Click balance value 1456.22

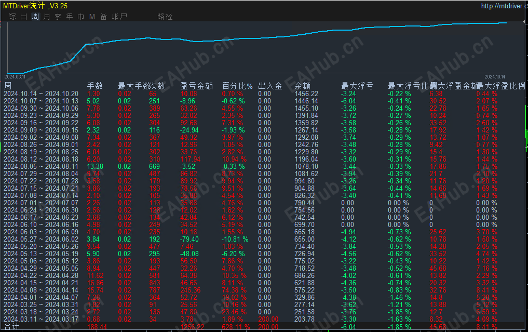306,94
